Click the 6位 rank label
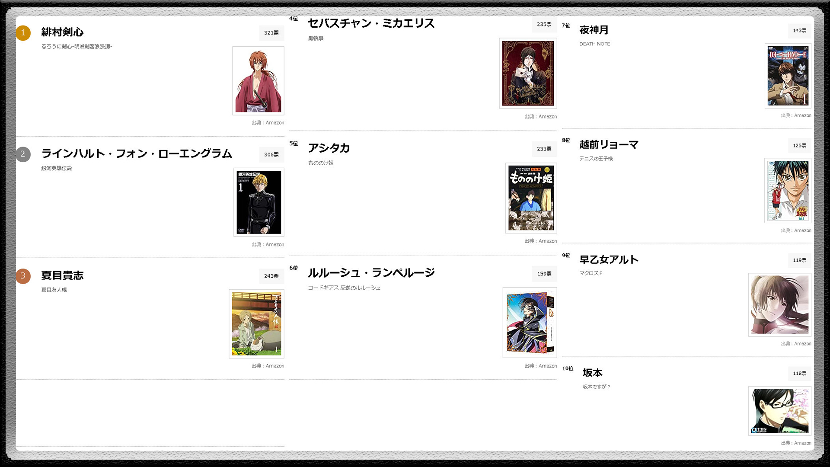Screen dimensions: 830x467 tap(294, 268)
